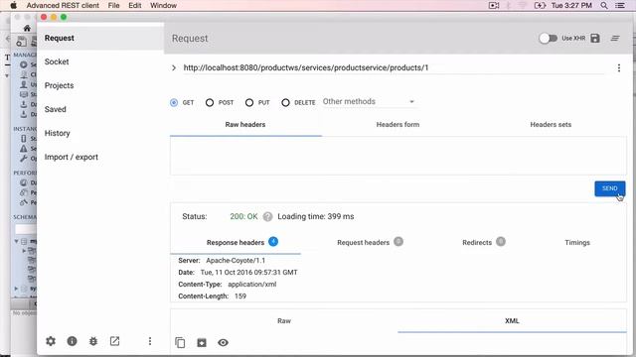Screen dimensions: 636x357
Task: Open Advanced REST client app menu
Action: point(63,5)
